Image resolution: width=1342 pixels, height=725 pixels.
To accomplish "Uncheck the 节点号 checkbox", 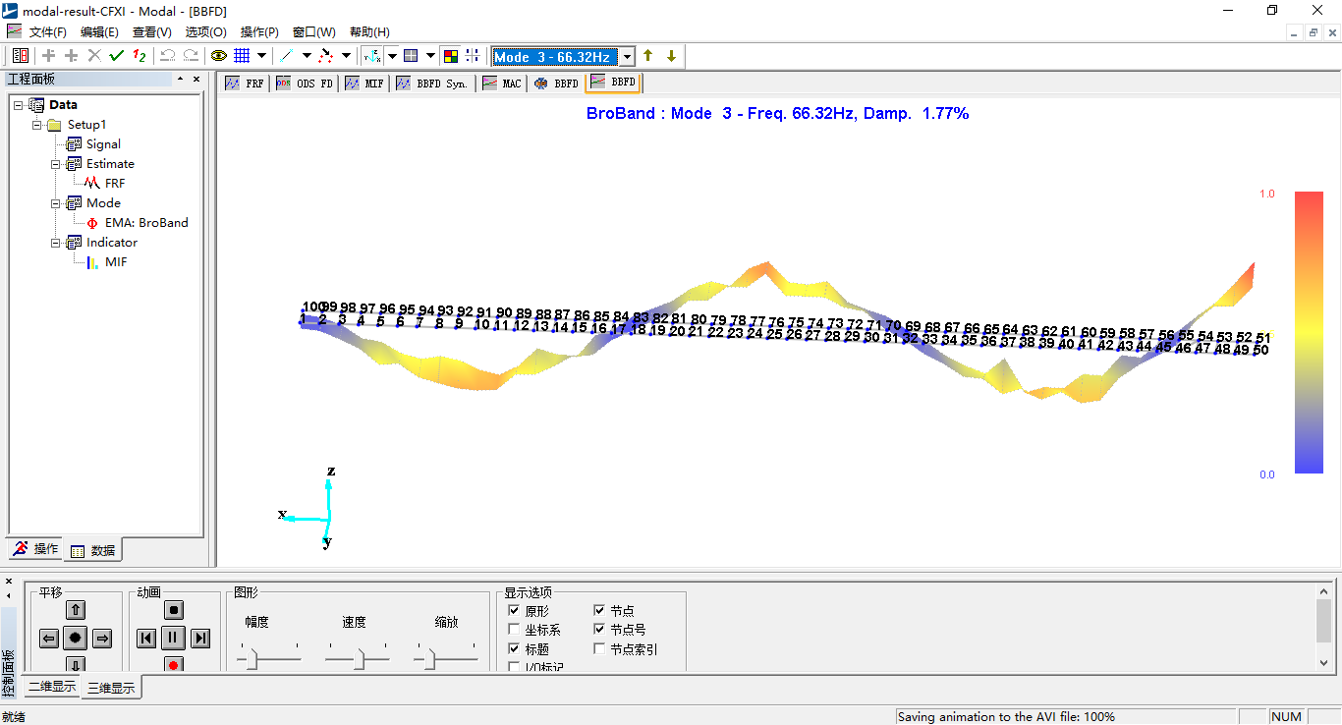I will (600, 630).
